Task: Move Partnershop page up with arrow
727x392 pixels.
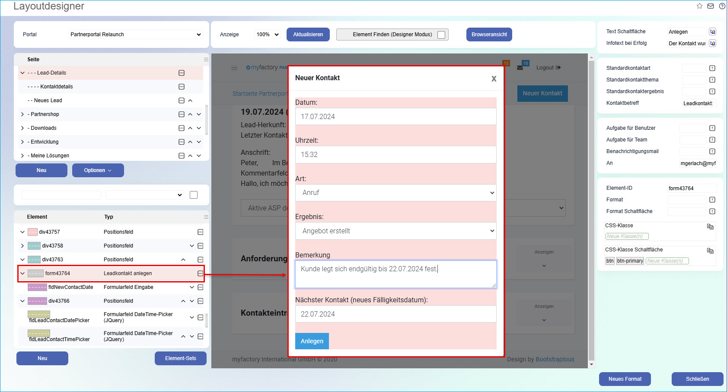Action: pos(190,114)
